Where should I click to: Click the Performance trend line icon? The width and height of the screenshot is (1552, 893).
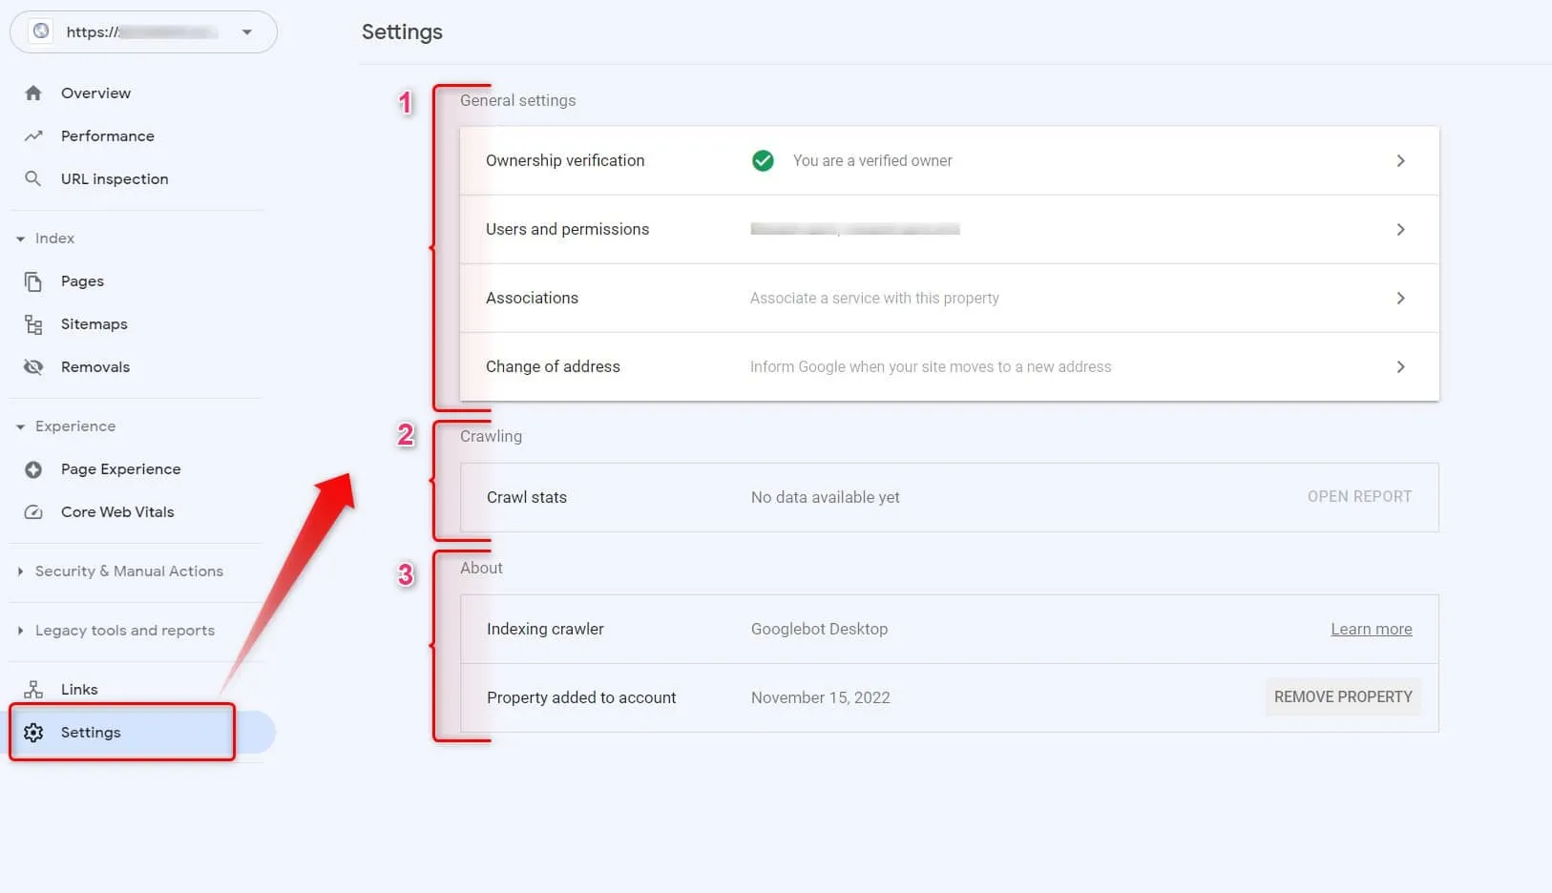coord(33,135)
